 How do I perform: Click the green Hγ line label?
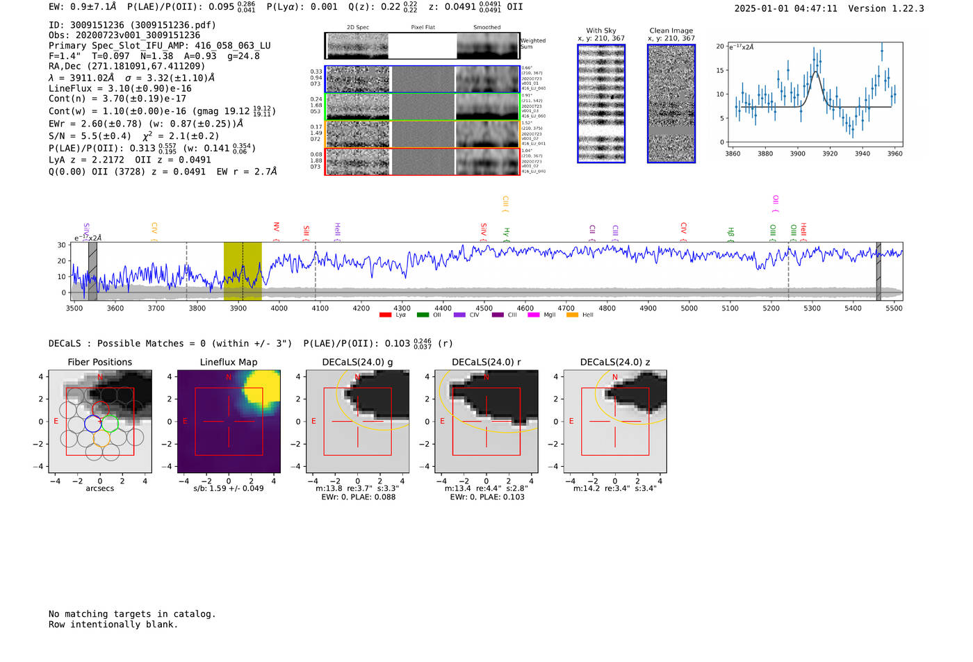(x=507, y=233)
